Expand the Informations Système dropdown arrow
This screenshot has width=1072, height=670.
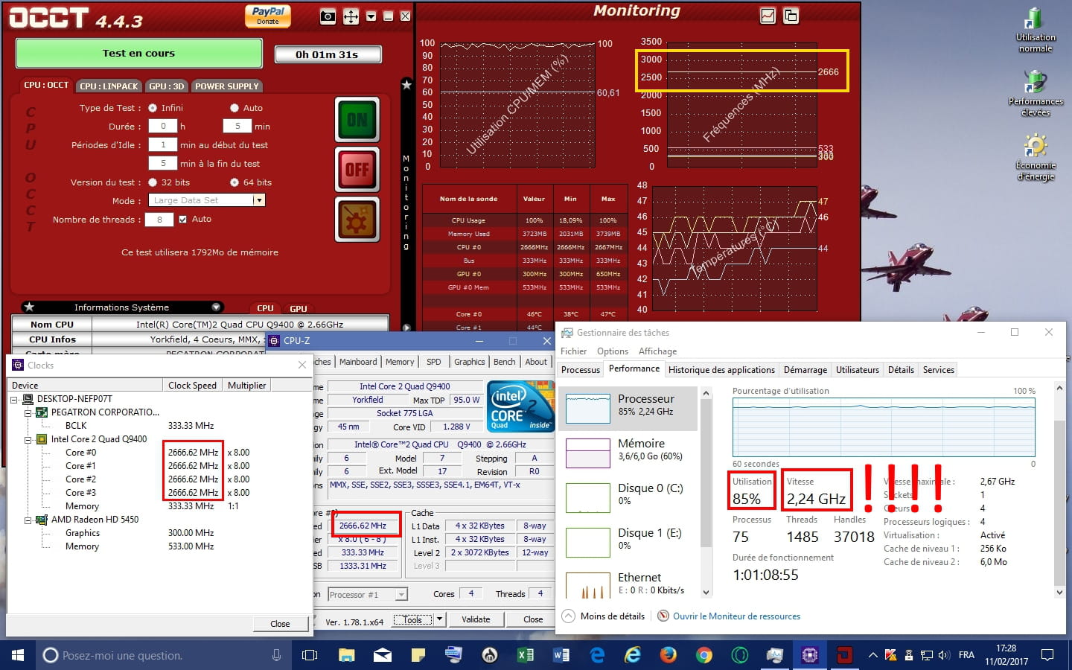click(216, 307)
